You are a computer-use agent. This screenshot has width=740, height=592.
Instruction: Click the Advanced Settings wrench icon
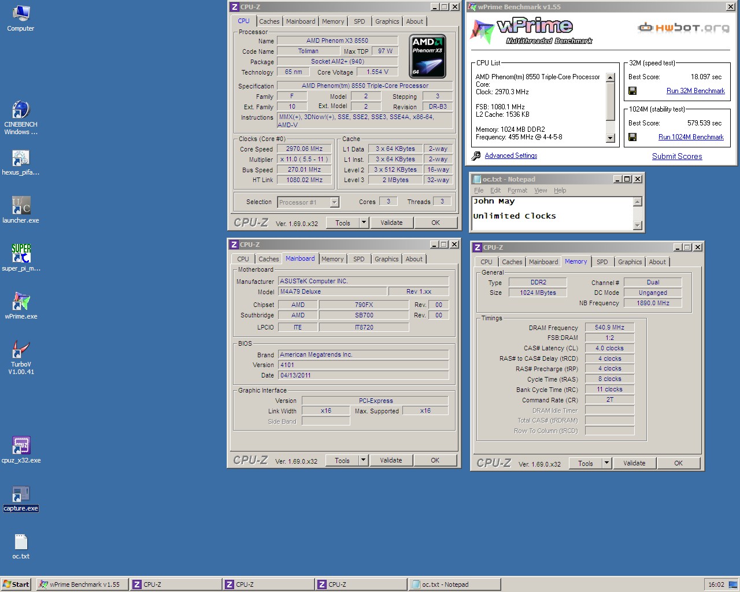pyautogui.click(x=476, y=156)
